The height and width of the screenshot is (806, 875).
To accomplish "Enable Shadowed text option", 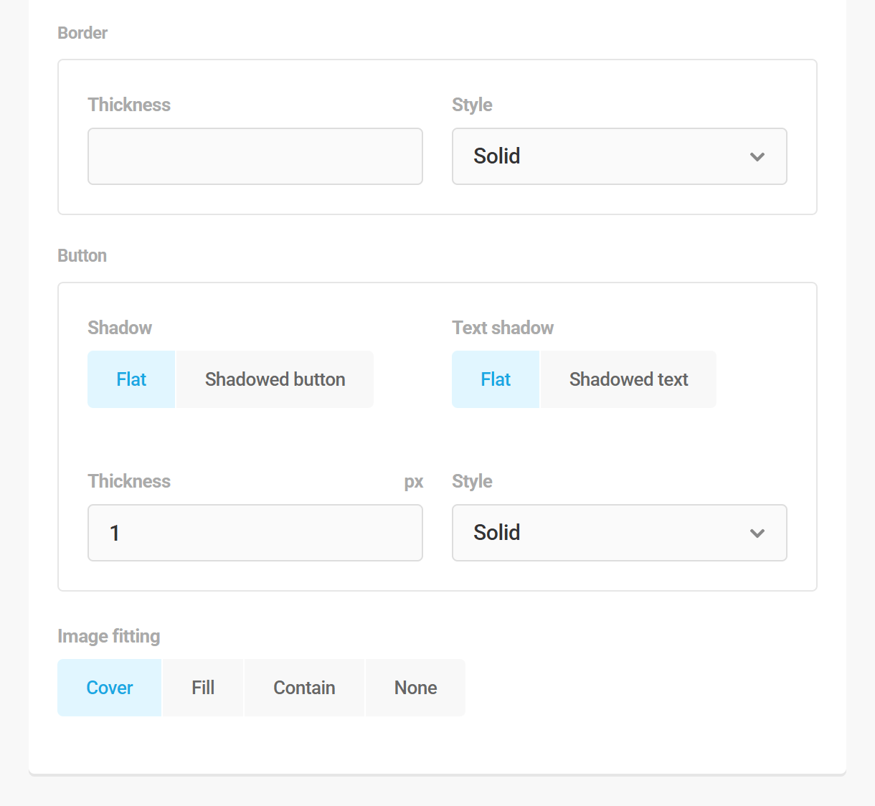I will click(x=628, y=379).
